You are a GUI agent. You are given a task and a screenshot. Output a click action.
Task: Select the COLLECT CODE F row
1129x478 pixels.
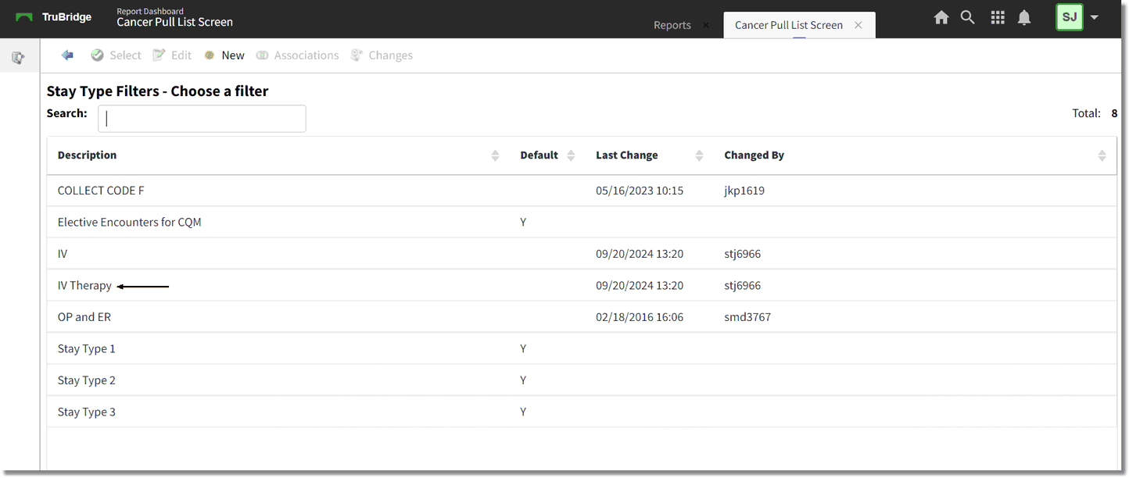582,191
